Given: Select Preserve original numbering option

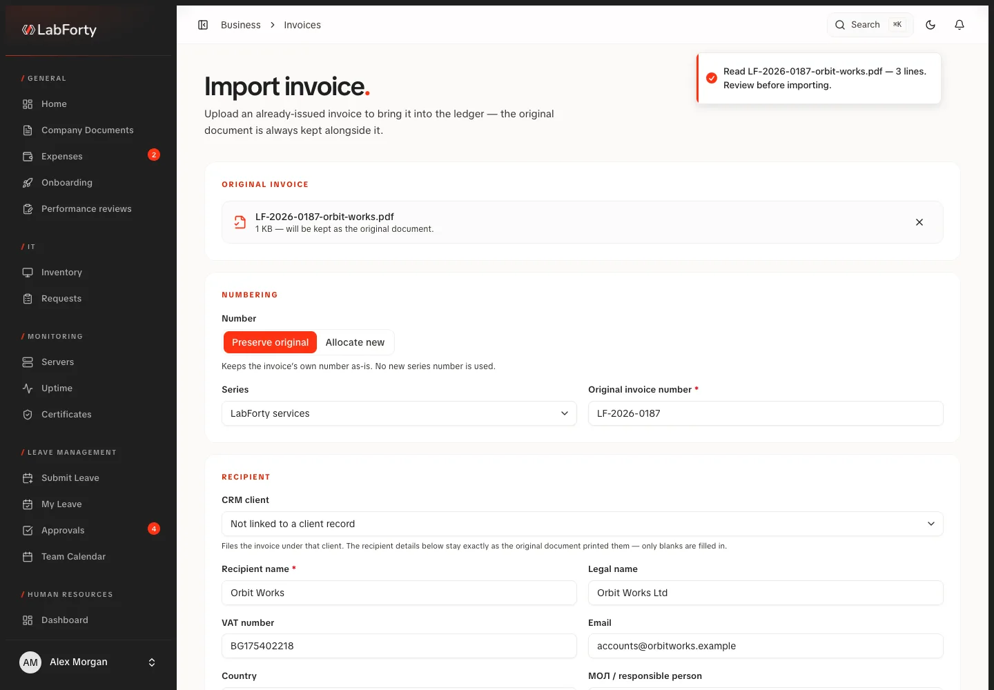Looking at the screenshot, I should pos(270,342).
